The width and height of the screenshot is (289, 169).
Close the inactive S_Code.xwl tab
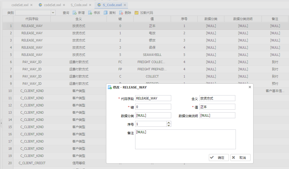pos(90,5)
